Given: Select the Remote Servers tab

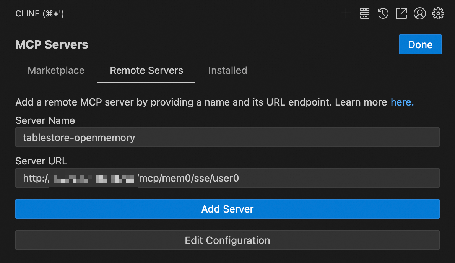Looking at the screenshot, I should [146, 70].
